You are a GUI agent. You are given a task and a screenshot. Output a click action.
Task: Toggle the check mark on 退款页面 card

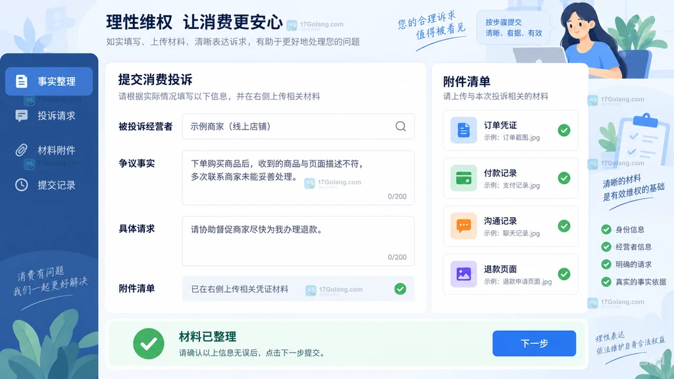tap(564, 274)
